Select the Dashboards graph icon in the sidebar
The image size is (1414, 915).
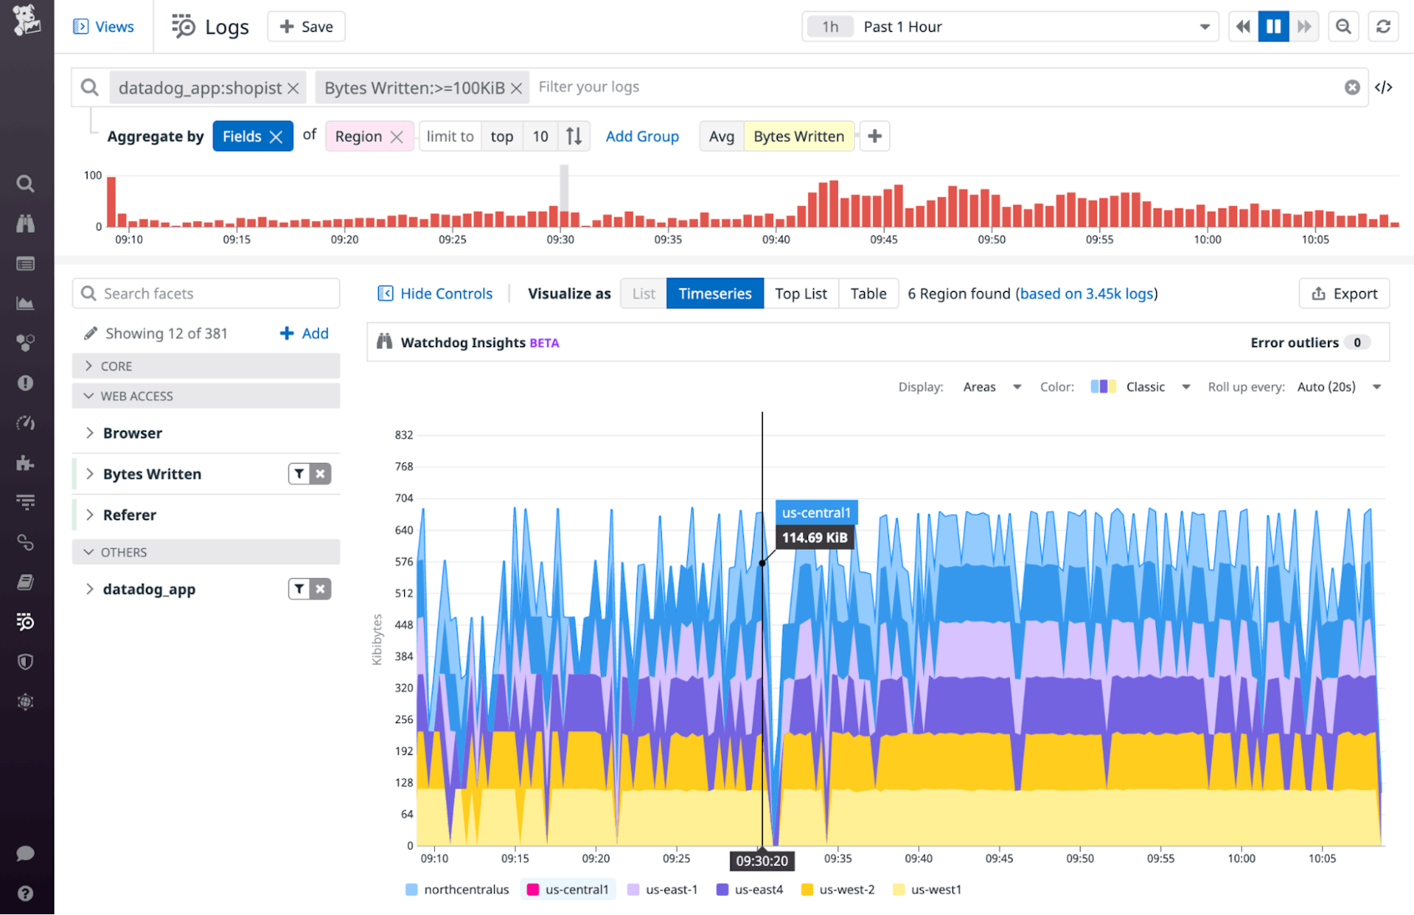(x=25, y=302)
